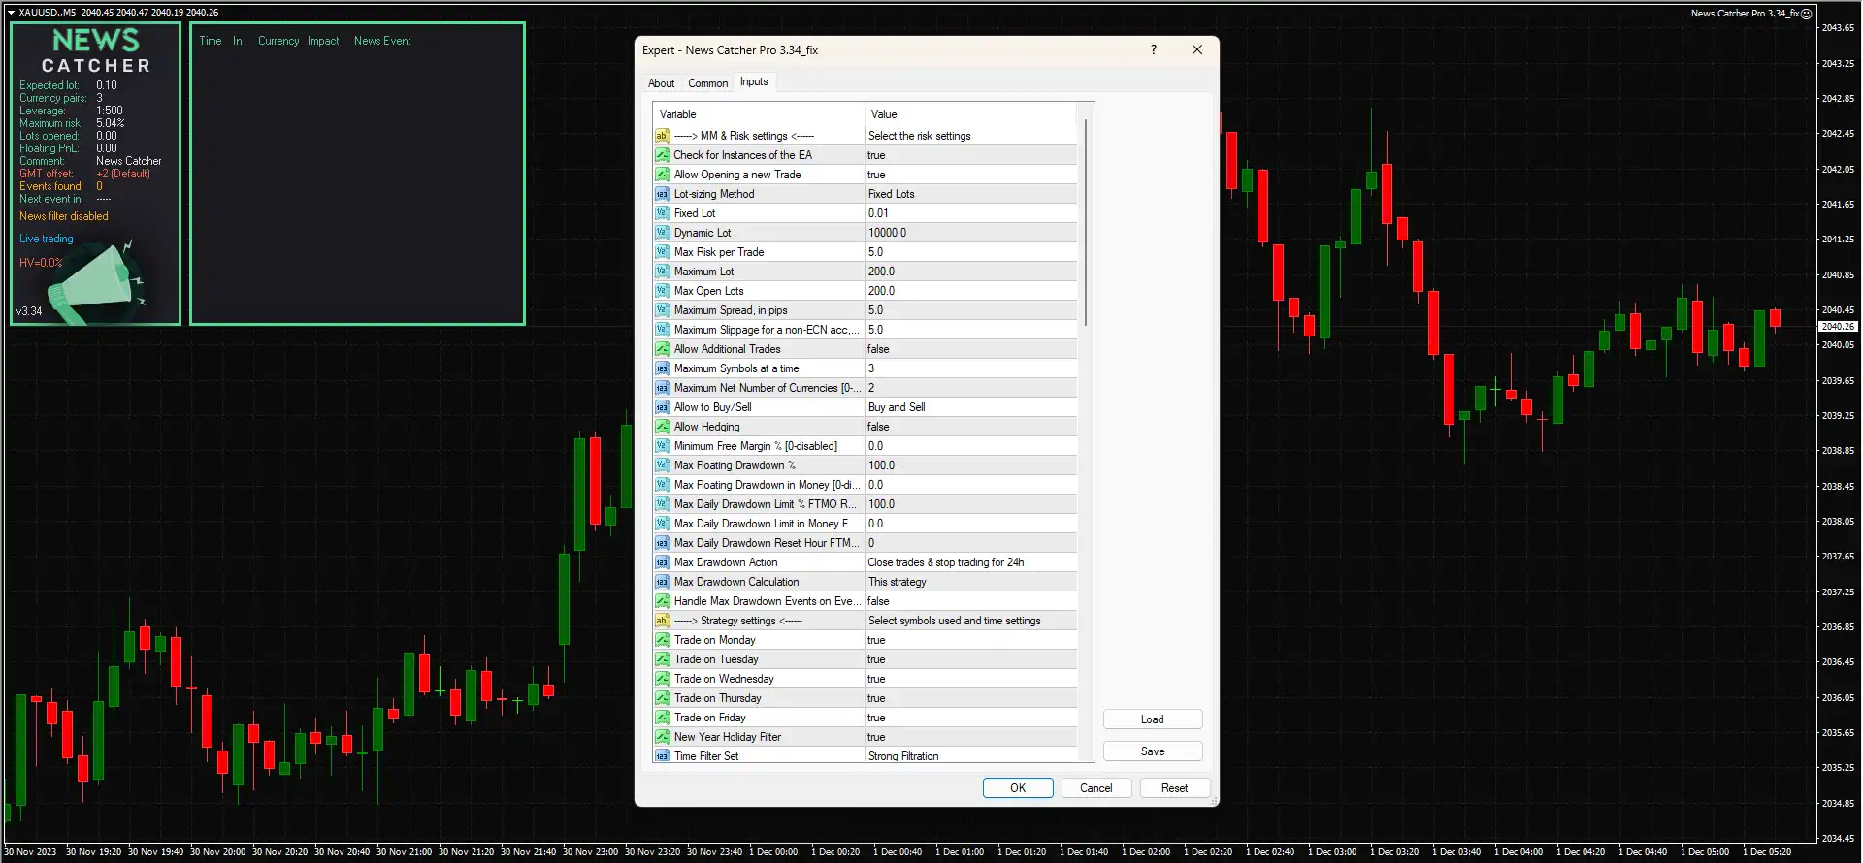The image size is (1863, 863).
Task: Click the Cancel button
Action: [1096, 788]
